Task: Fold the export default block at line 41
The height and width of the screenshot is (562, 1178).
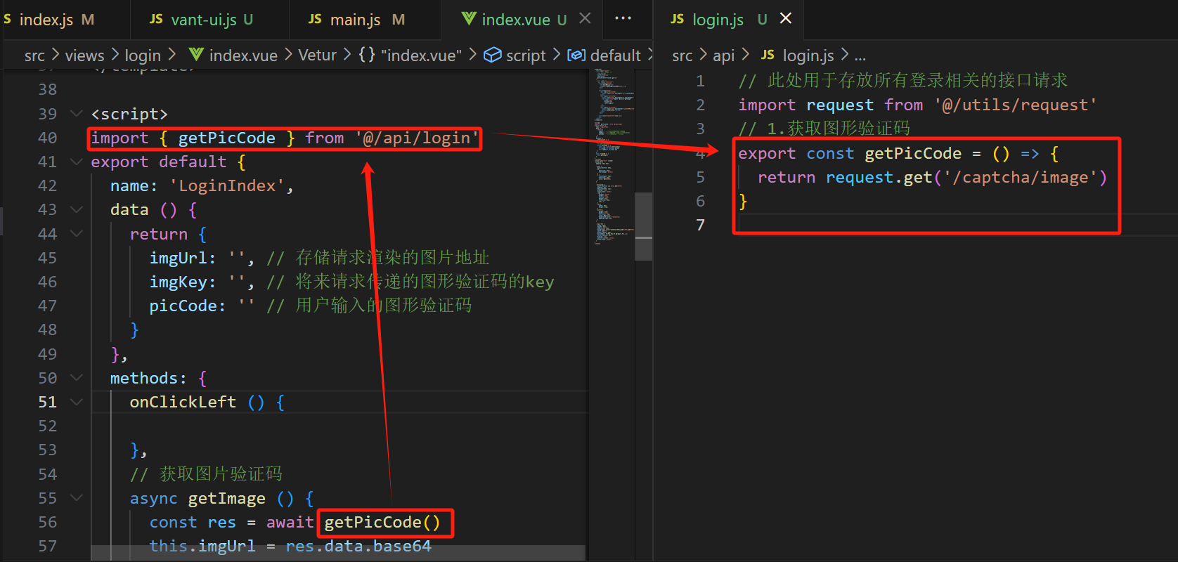Action: point(77,162)
